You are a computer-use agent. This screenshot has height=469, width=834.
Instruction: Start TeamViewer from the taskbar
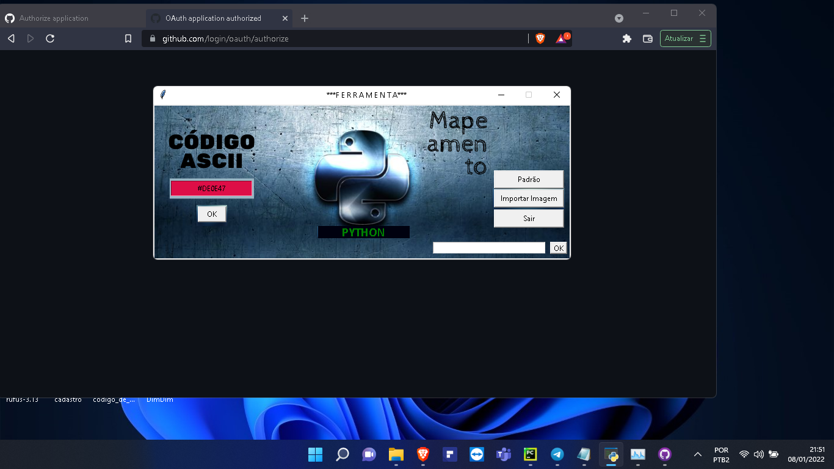point(476,454)
